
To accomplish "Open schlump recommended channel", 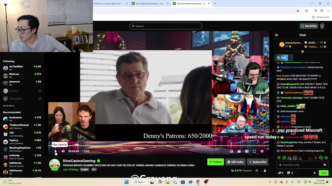I will 22,157.
